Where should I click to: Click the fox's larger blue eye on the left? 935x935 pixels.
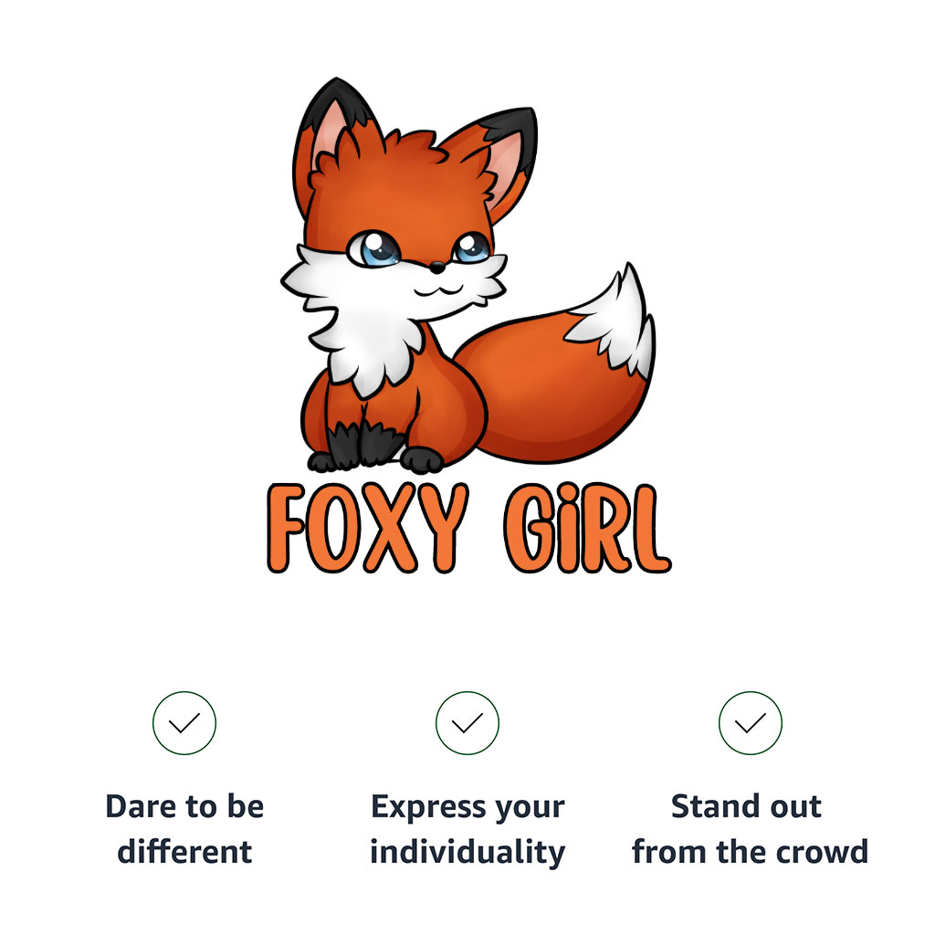[373, 248]
